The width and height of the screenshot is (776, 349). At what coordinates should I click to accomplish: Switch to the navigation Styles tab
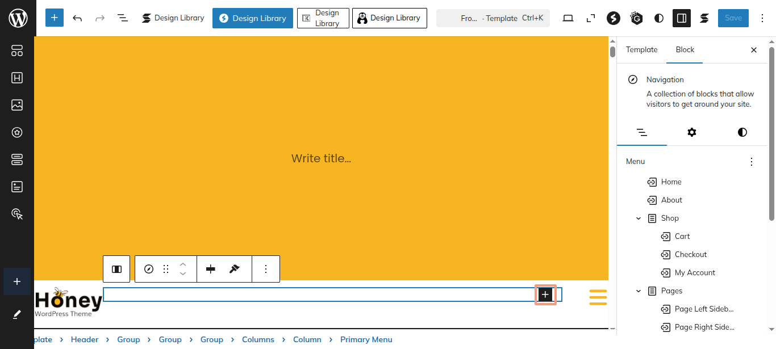pos(742,132)
